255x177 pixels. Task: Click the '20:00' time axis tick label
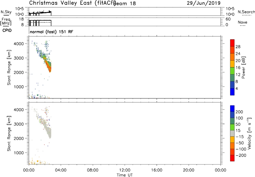click(x=188, y=170)
